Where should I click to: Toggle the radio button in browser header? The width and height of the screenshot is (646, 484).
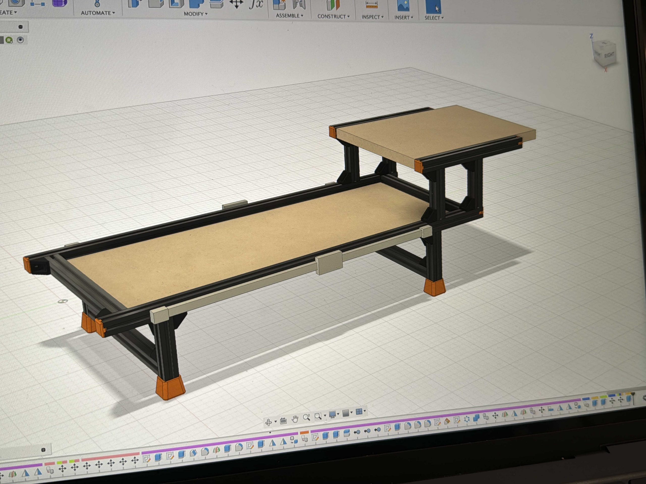click(x=20, y=40)
